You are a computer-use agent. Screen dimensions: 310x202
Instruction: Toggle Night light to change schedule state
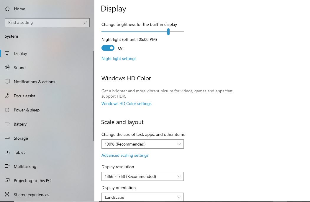(108, 48)
